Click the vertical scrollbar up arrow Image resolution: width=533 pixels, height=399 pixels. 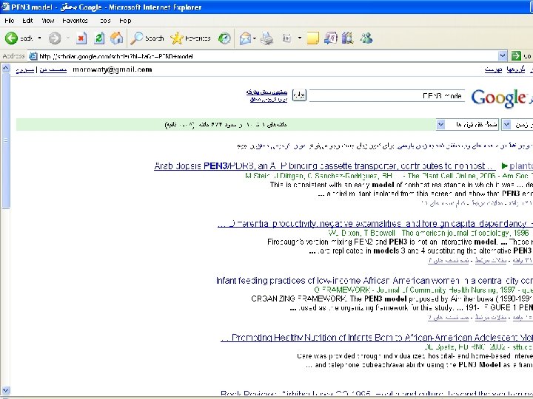[6, 68]
